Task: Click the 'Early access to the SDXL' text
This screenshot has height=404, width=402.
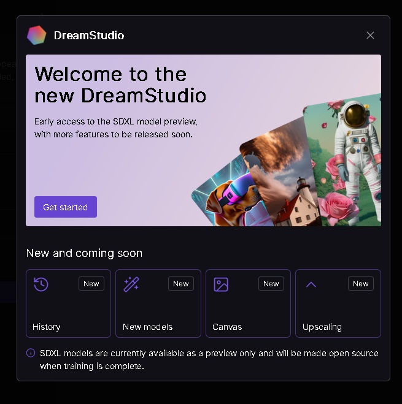Action: [x=116, y=128]
